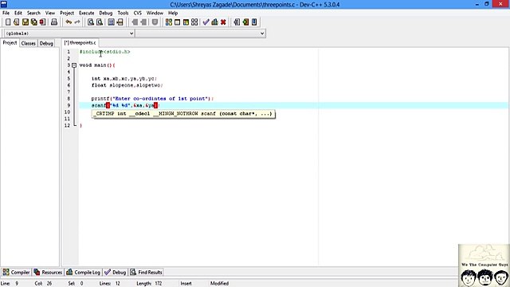510x287 pixels.
Task: Open the CVS menu
Action: (138, 13)
